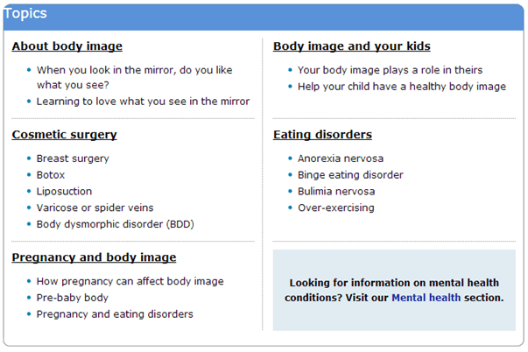The image size is (528, 352).
Task: Go to Anorexia nervosa page
Action: 341,158
